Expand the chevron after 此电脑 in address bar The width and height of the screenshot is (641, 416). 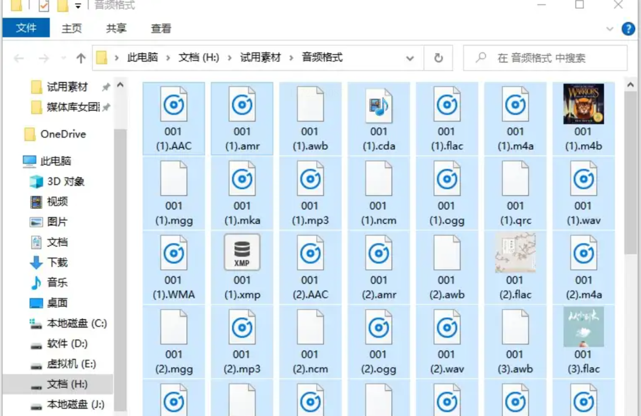click(x=168, y=58)
